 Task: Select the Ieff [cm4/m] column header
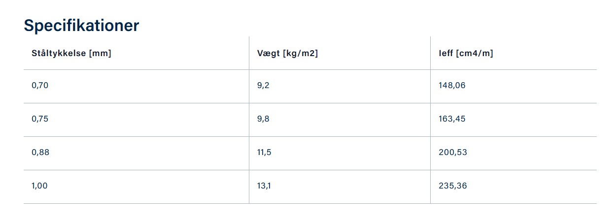click(466, 54)
